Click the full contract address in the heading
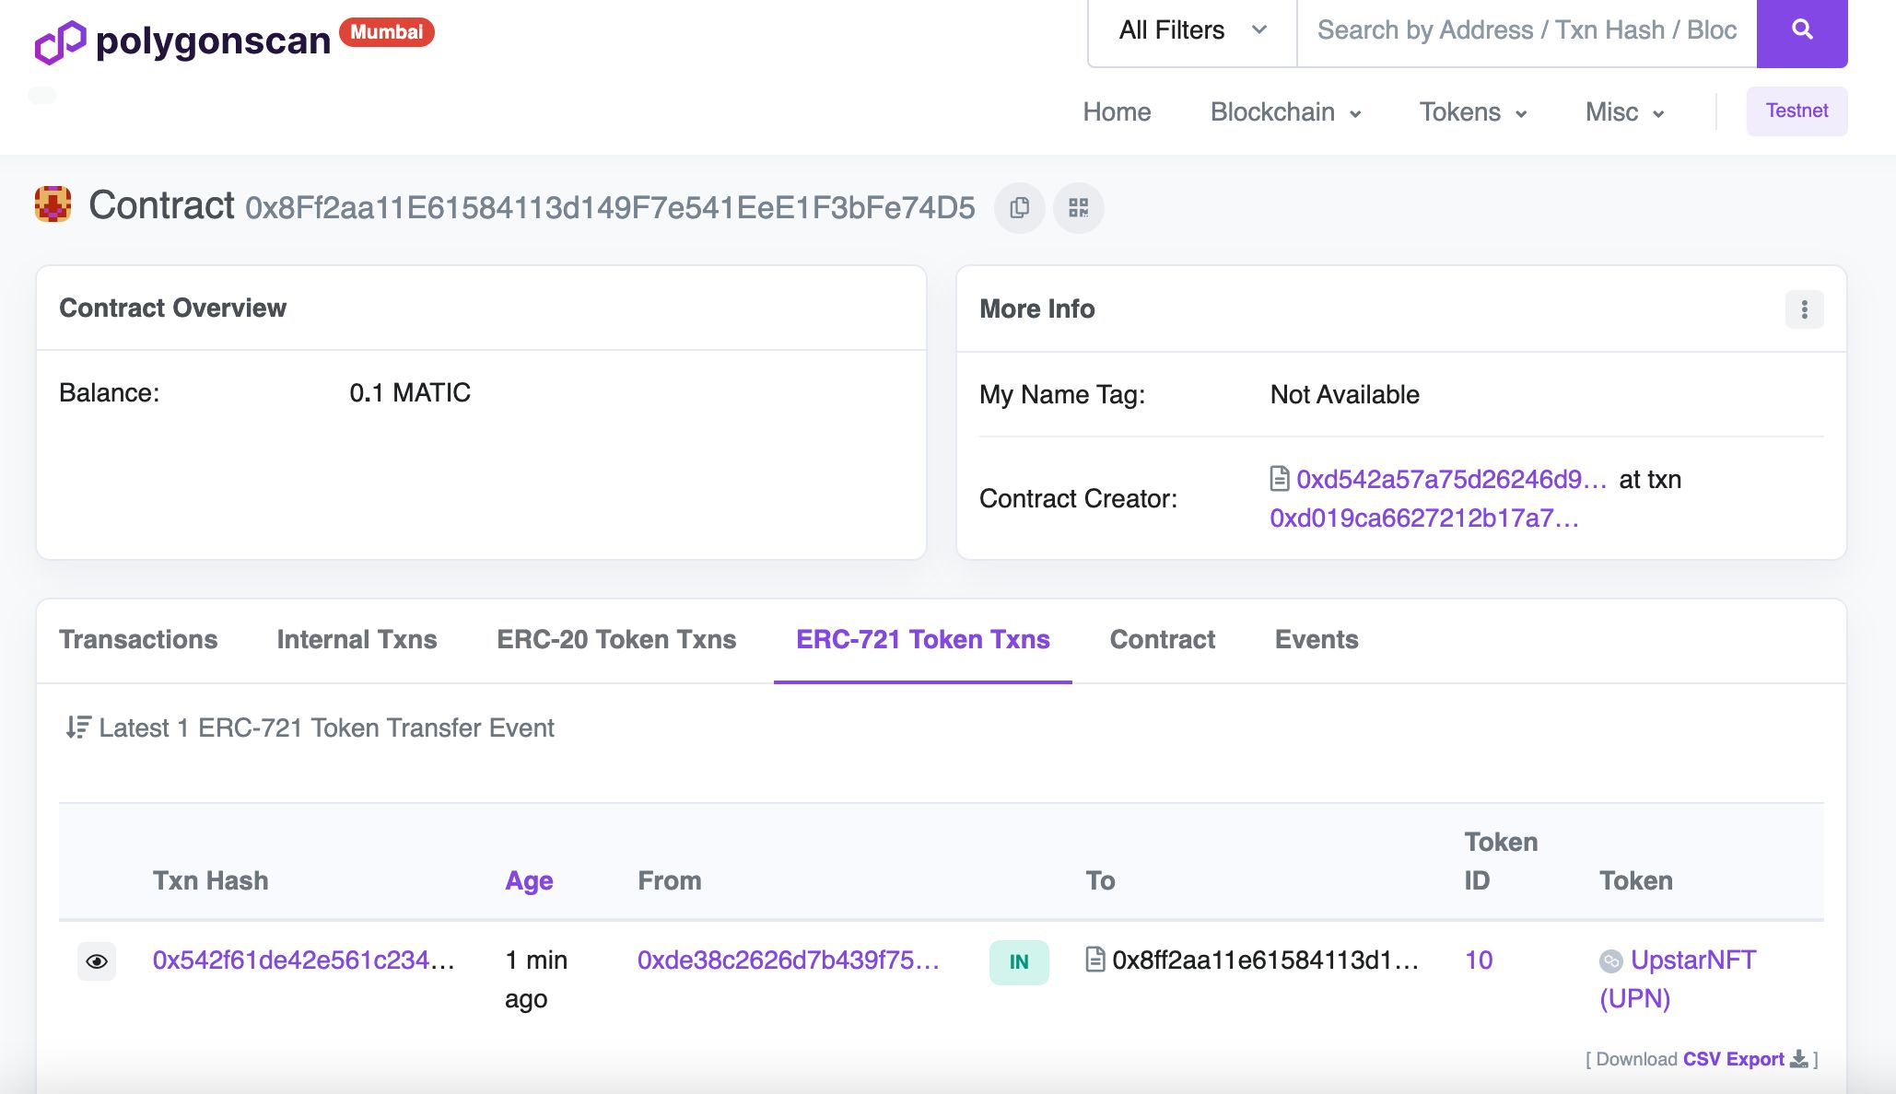1896x1094 pixels. coord(610,208)
